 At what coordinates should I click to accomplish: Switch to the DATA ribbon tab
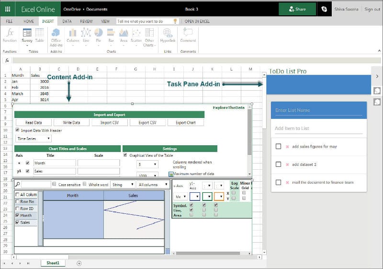[67, 22]
